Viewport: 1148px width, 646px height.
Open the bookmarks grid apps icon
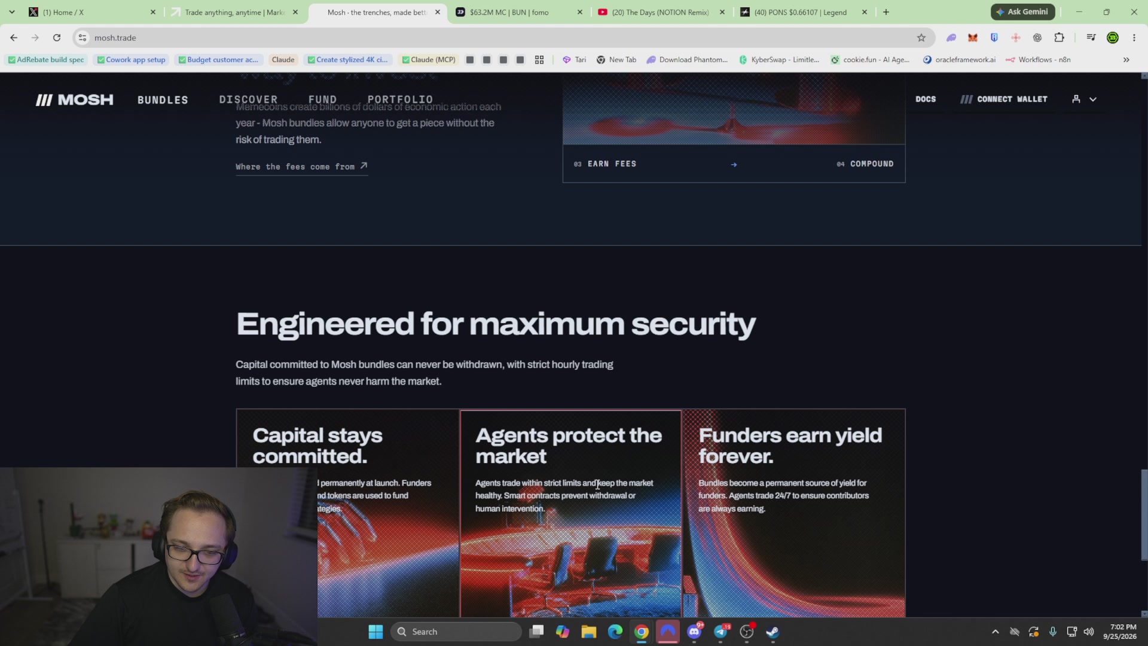[539, 60]
